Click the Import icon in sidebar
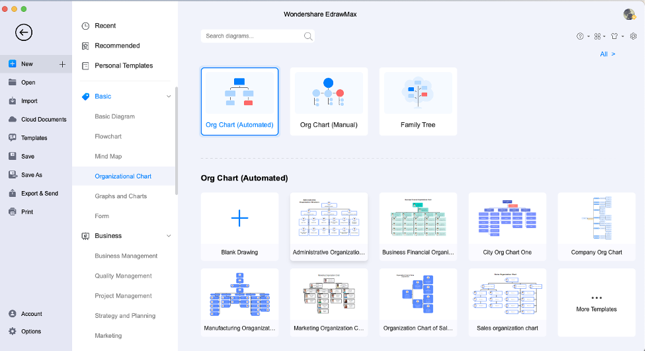Screen dimensions: 646x351 tap(13, 100)
